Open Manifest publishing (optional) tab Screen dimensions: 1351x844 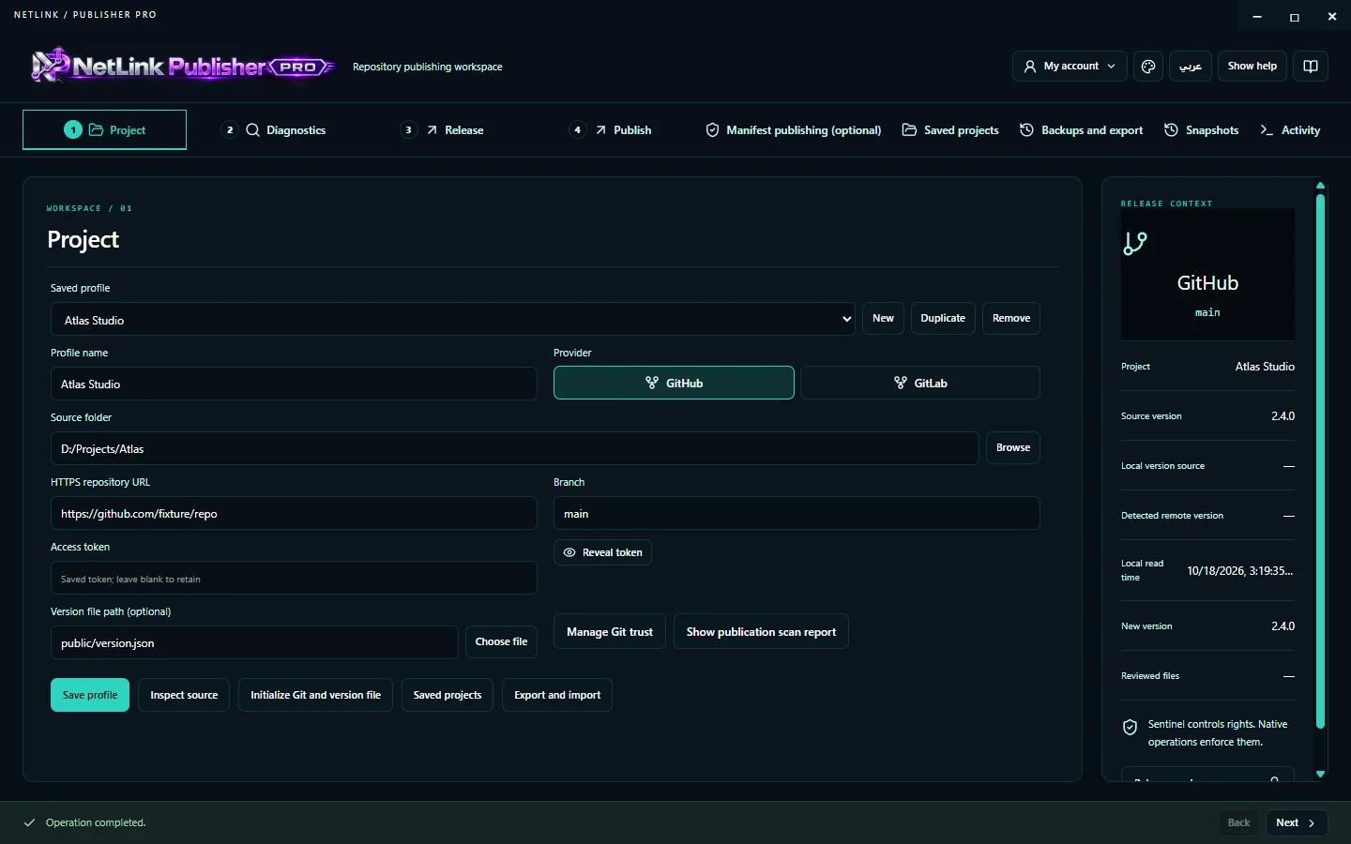[x=794, y=130]
